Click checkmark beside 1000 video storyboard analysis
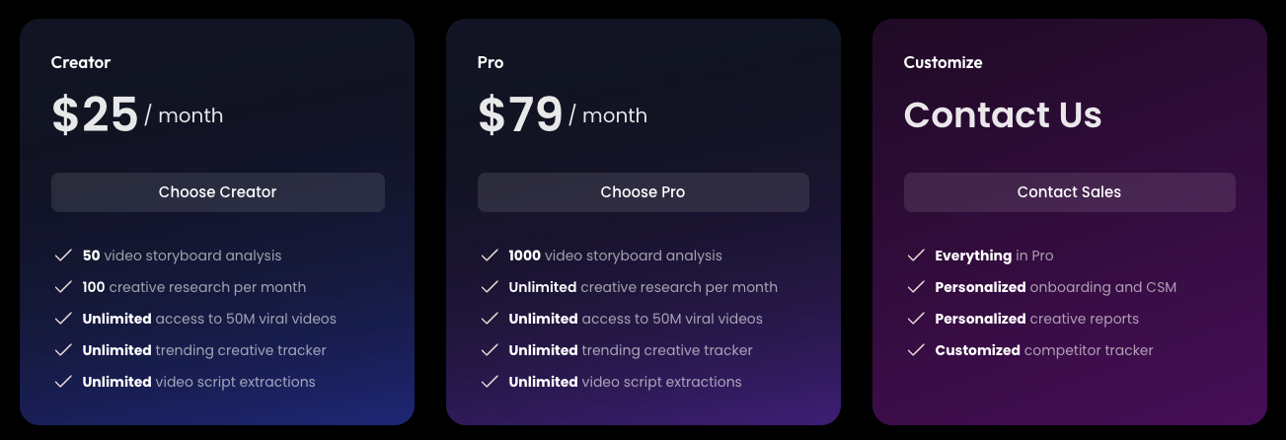The height and width of the screenshot is (440, 1286). coord(490,256)
